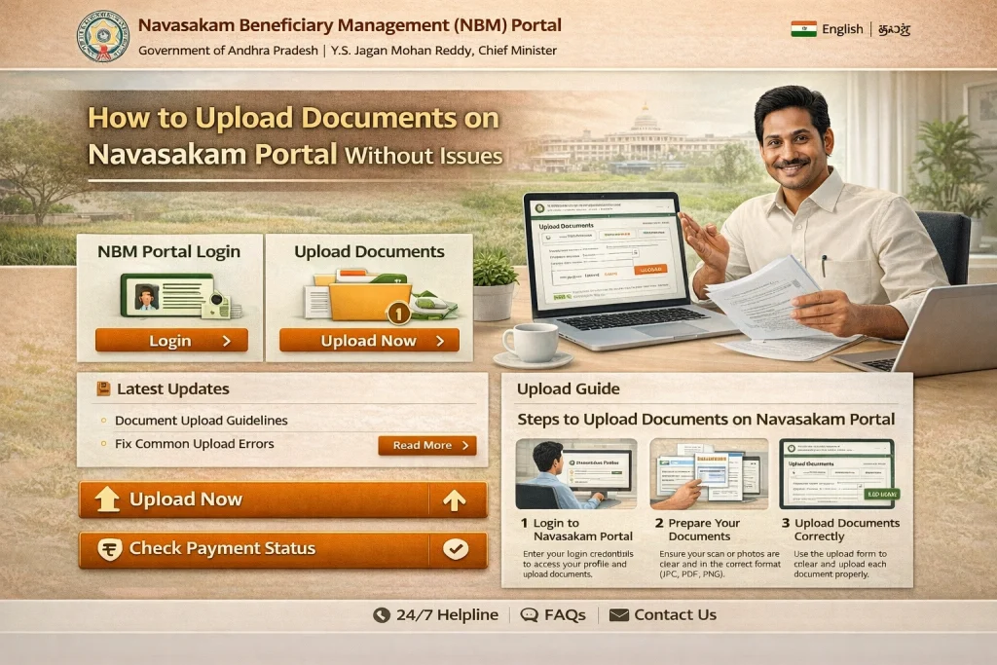Click the Latest Updates notice icon
The image size is (997, 665).
(x=103, y=388)
